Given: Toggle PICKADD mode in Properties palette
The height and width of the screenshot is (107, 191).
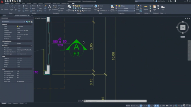Looking at the screenshot, I should pyautogui.click(x=27, y=22).
